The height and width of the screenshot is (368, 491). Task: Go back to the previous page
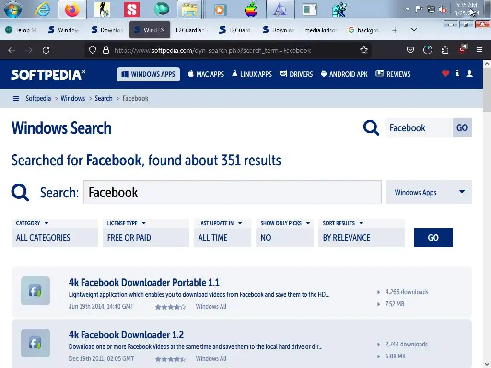pyautogui.click(x=12, y=50)
